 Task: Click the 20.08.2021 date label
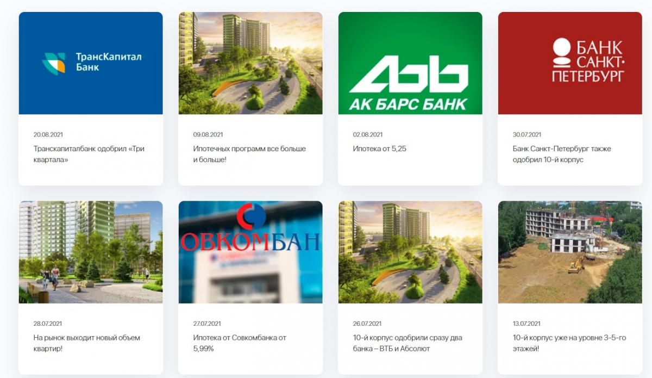tap(48, 134)
